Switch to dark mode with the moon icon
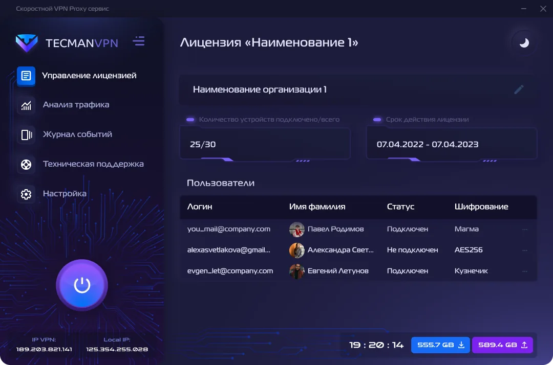553x365 pixels. (524, 43)
